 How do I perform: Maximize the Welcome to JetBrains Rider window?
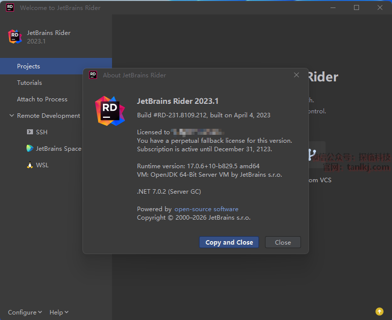(x=356, y=7)
